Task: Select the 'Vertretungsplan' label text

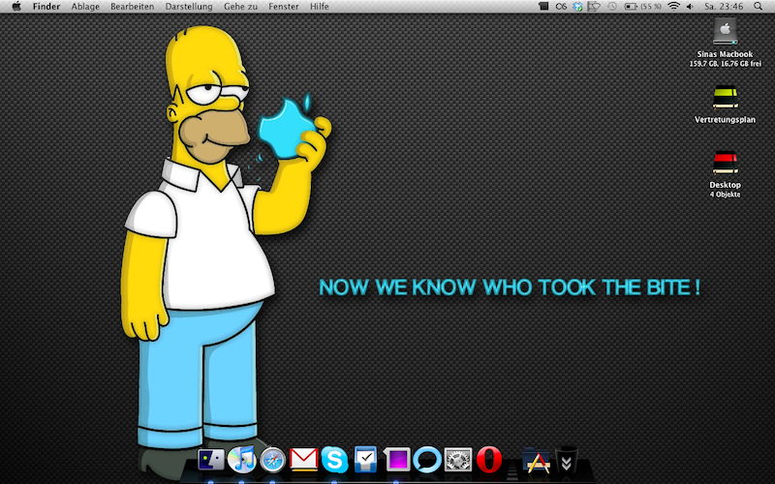Action: pyautogui.click(x=725, y=119)
